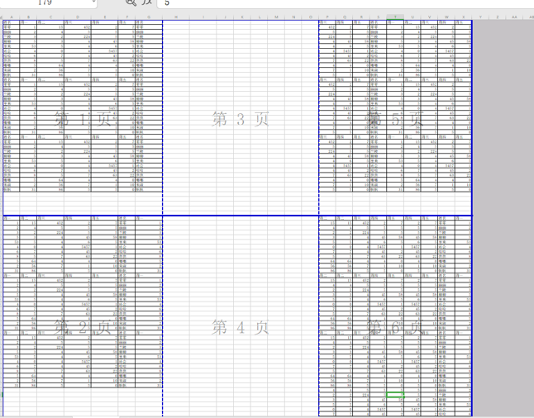Viewport: 534px width, 418px height.
Task: Select column X via its header
Action: pos(464,17)
